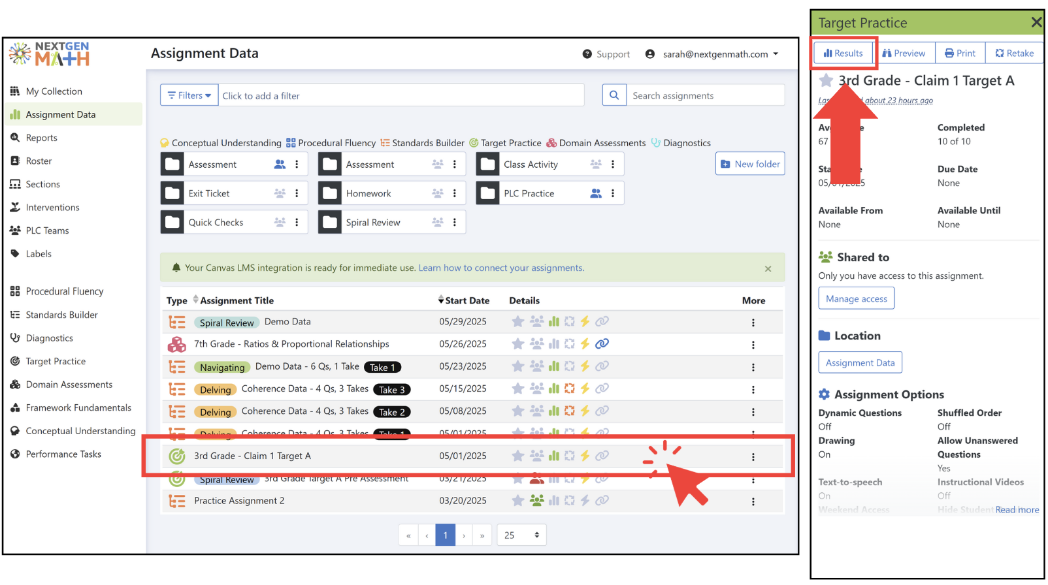Viewport: 1048px width, 585px height.
Task: Open options menu for Exit Ticket folder
Action: (x=297, y=193)
